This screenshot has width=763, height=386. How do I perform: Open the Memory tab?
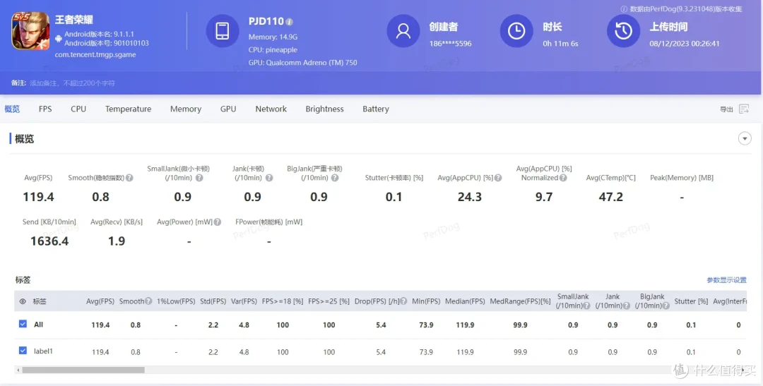tap(185, 109)
